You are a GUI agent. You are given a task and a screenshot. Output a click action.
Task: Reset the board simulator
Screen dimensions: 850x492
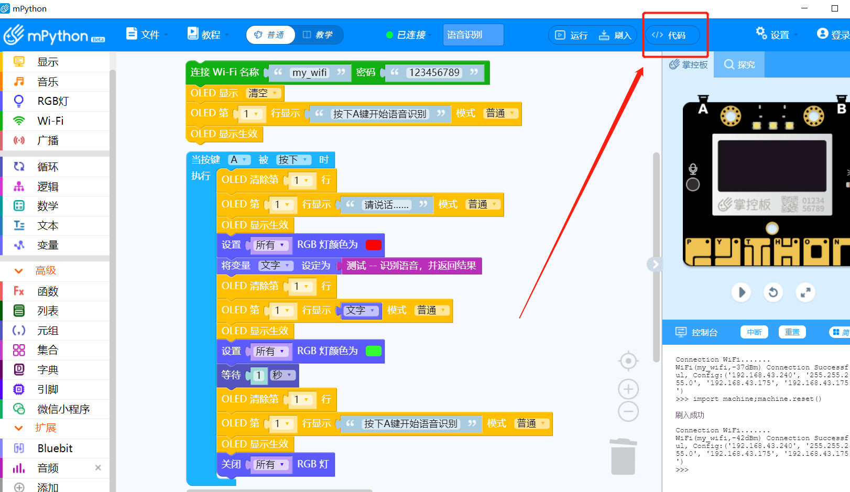click(773, 292)
